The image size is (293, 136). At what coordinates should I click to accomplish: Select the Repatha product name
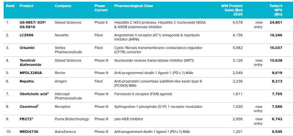[x=27, y=81]
